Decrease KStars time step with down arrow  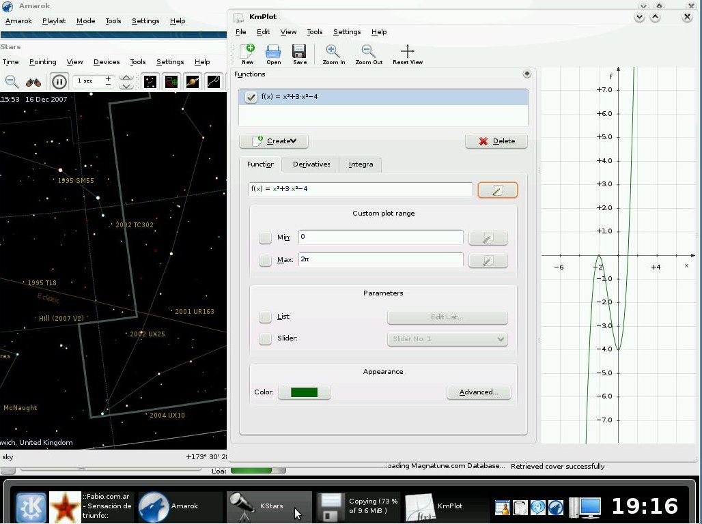(126, 86)
